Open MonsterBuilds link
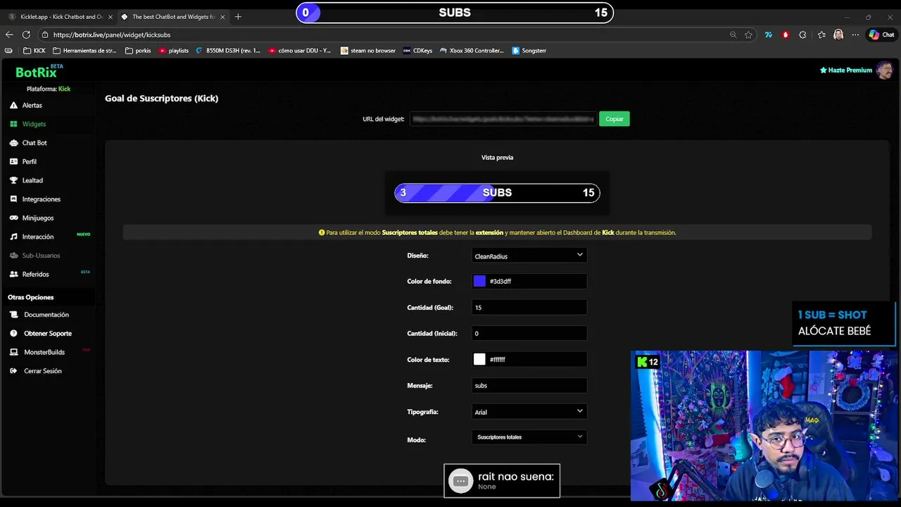 tap(44, 352)
